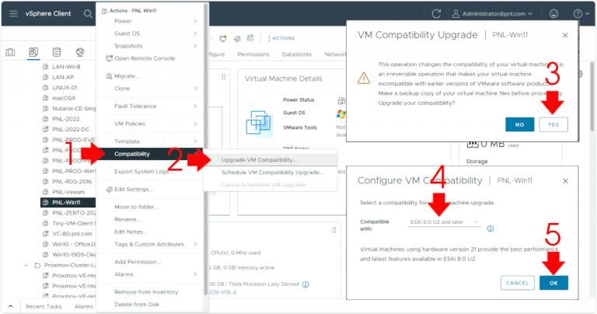Switch to VMs and Templates inventory view
The height and width of the screenshot is (314, 597).
pos(33,52)
